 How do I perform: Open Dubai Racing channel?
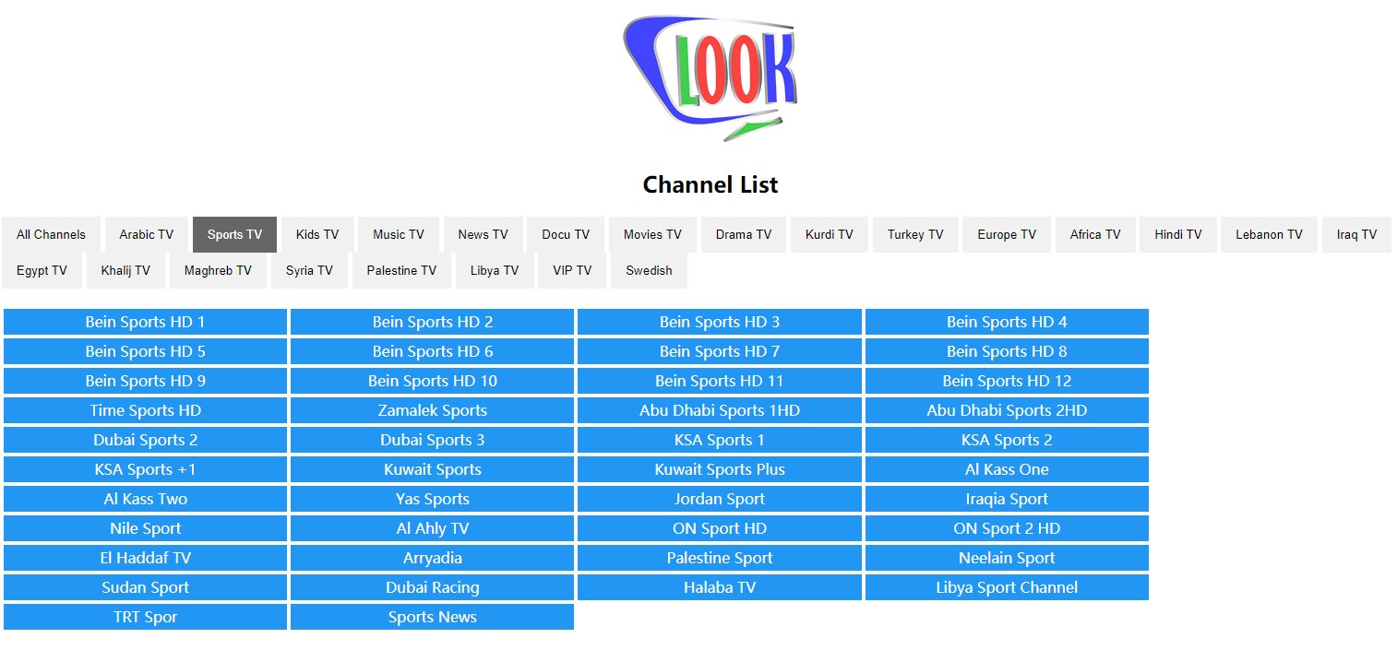click(432, 587)
